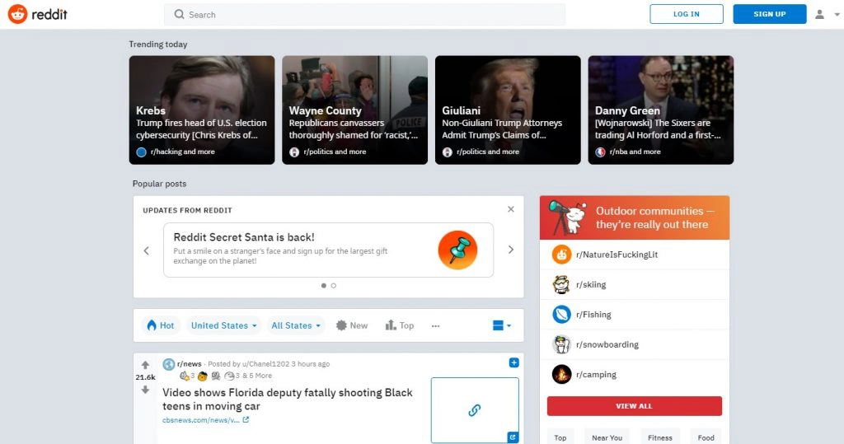The height and width of the screenshot is (444, 844).
Task: Open the Video shows Florida deputy post title
Action: (288, 399)
